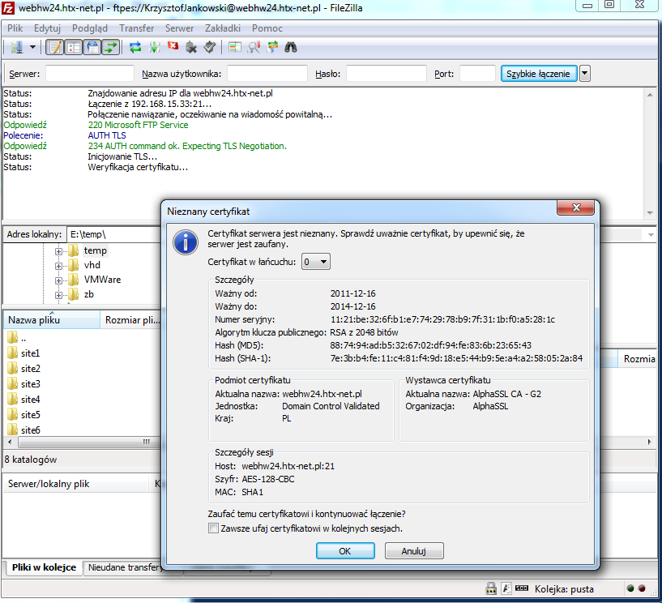Open the Pomoc menu

(x=267, y=28)
